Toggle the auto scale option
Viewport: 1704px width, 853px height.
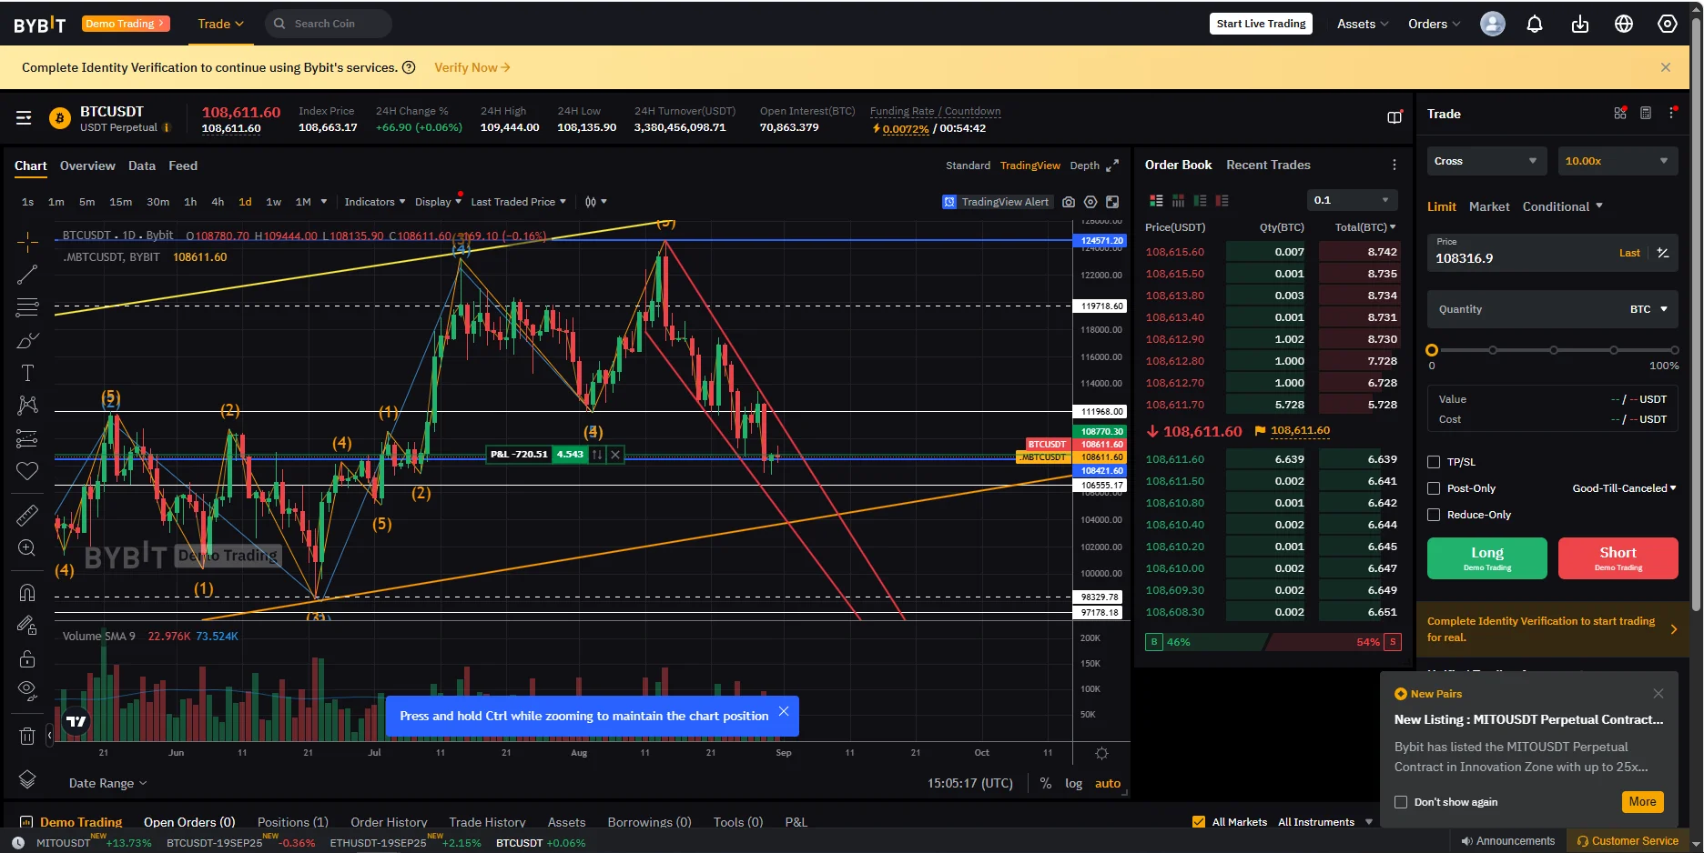1108,783
